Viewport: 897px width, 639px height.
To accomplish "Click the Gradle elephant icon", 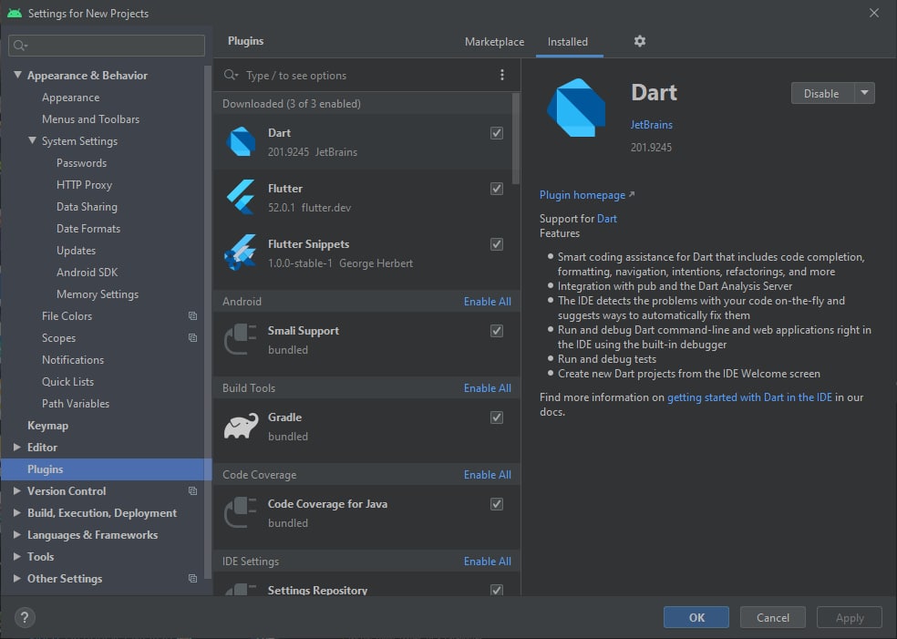I will click(x=241, y=427).
